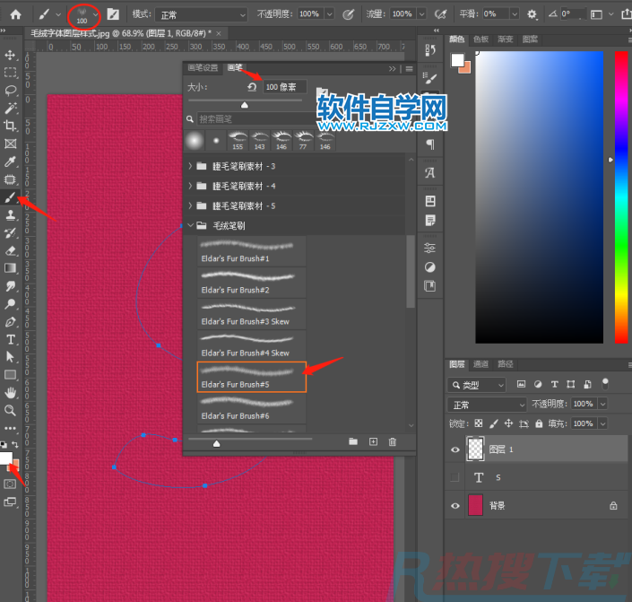
Task: Choose the Eraser tool
Action: pyautogui.click(x=11, y=250)
